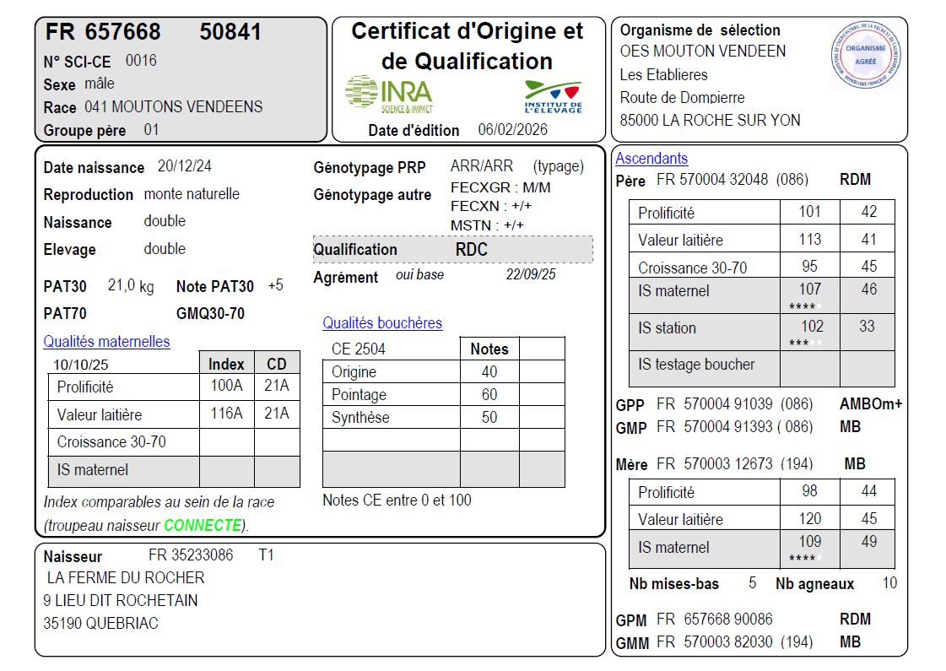Select the animal ID FR 657668 50841
946x671 pixels.
[153, 32]
